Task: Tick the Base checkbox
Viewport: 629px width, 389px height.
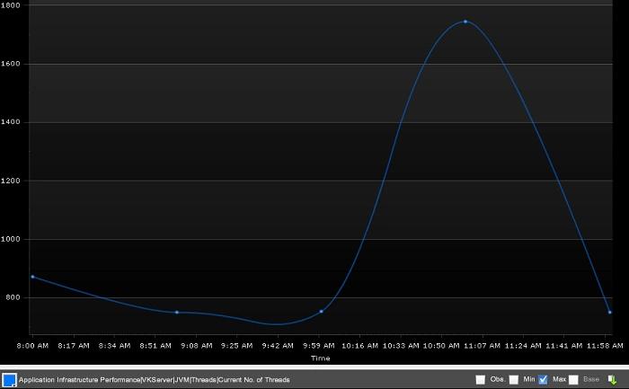Action: pyautogui.click(x=573, y=380)
